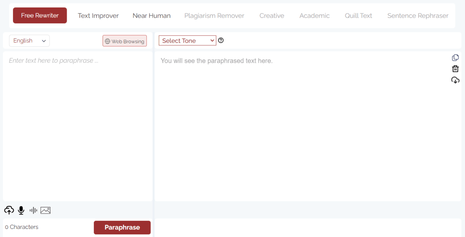Open the English language dropdown

pos(29,41)
